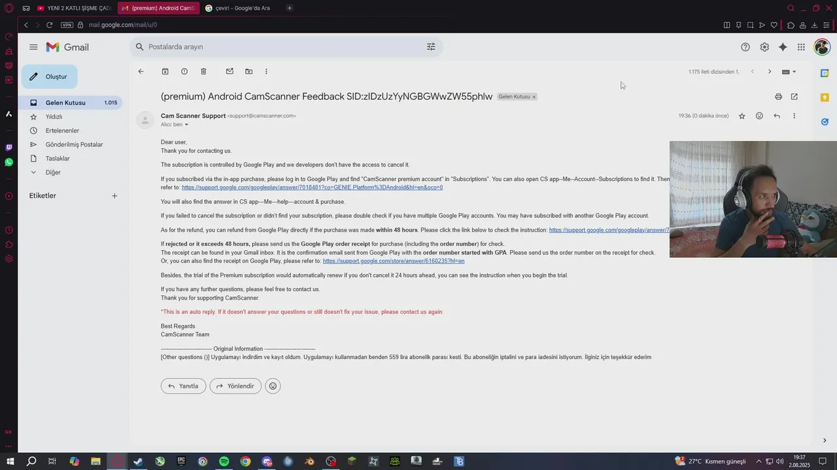Mark the email as unread
Screen dimensions: 837x470
tap(230, 71)
